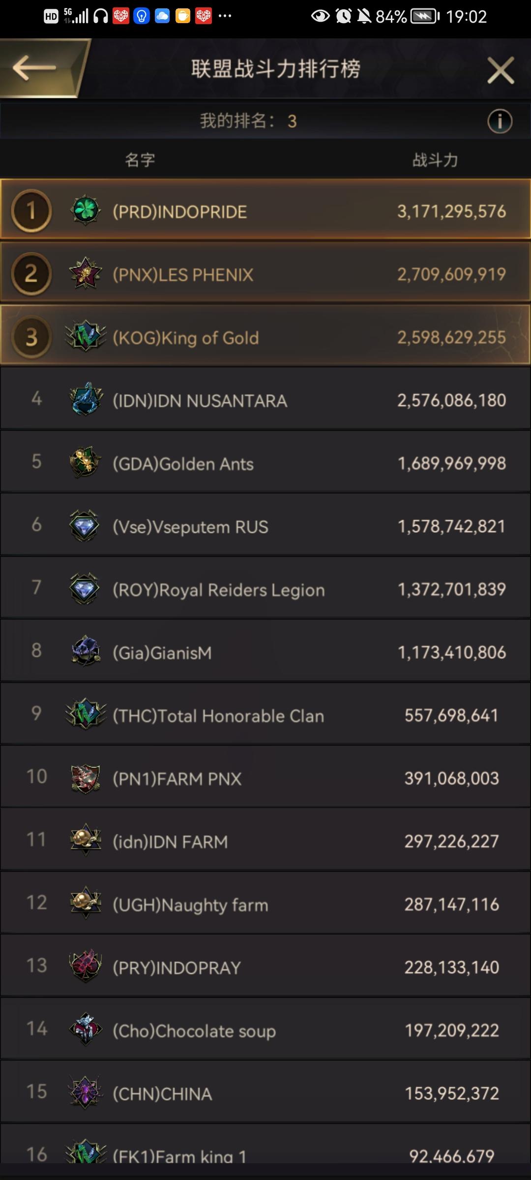Tap the golden ant emblem of Golden Ants

point(86,462)
